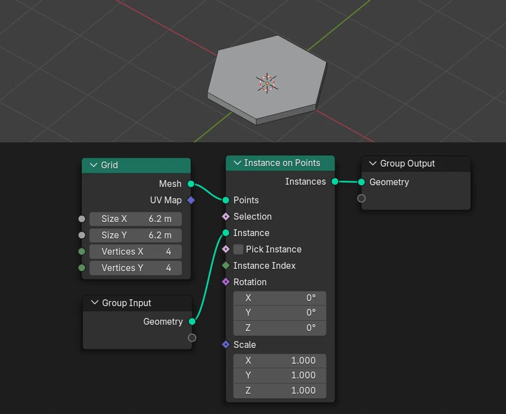This screenshot has height=414, width=506.
Task: Click the Vertices Y value field
Action: coord(135,268)
